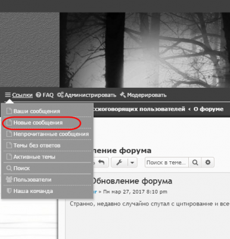Click the hamburger icon beside Ссылки
Viewport: 230px width, 239px height.
[x=8, y=95]
